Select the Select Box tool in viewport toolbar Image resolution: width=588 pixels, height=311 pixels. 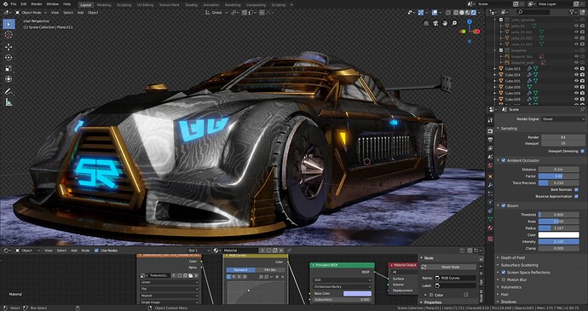pos(9,25)
